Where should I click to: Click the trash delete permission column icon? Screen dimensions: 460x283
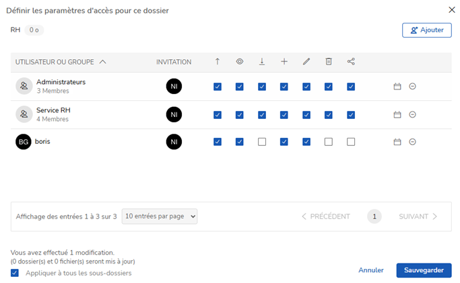click(329, 62)
